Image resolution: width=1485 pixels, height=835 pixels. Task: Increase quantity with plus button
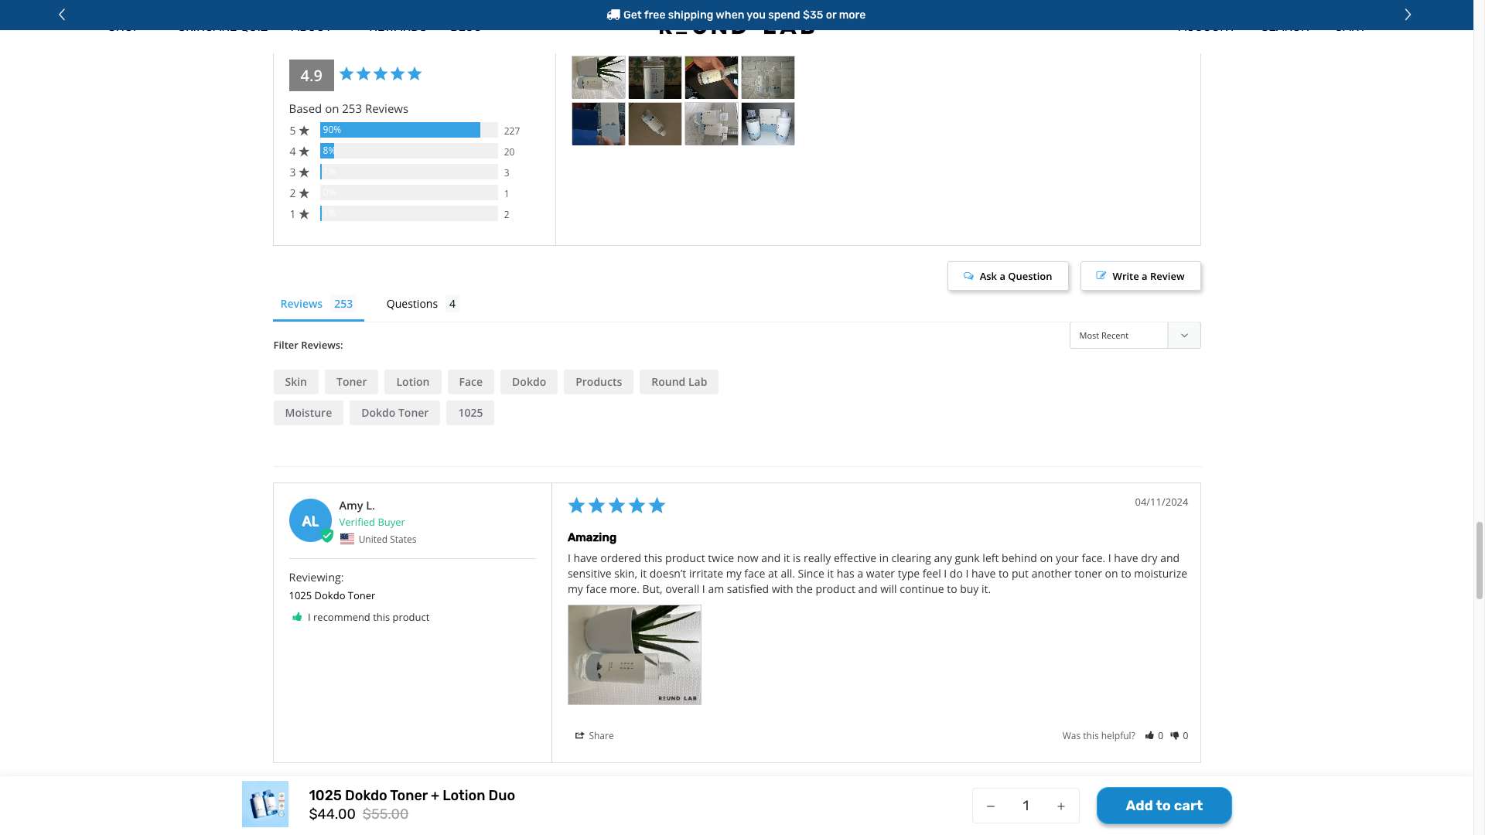click(x=1061, y=806)
